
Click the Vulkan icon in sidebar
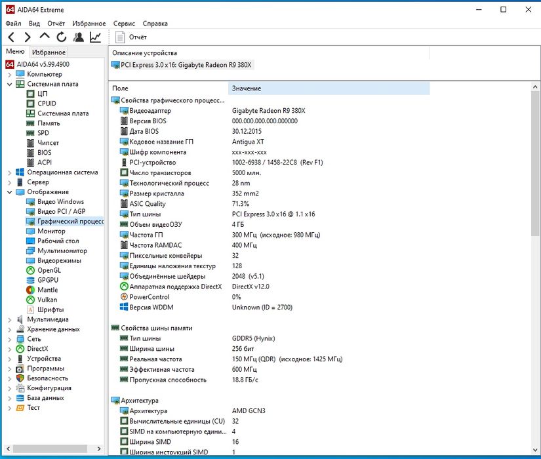pos(30,300)
